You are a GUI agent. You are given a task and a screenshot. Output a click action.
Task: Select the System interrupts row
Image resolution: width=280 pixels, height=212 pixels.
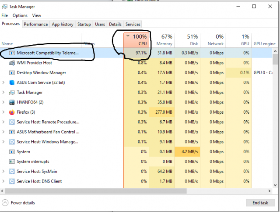[33, 162]
